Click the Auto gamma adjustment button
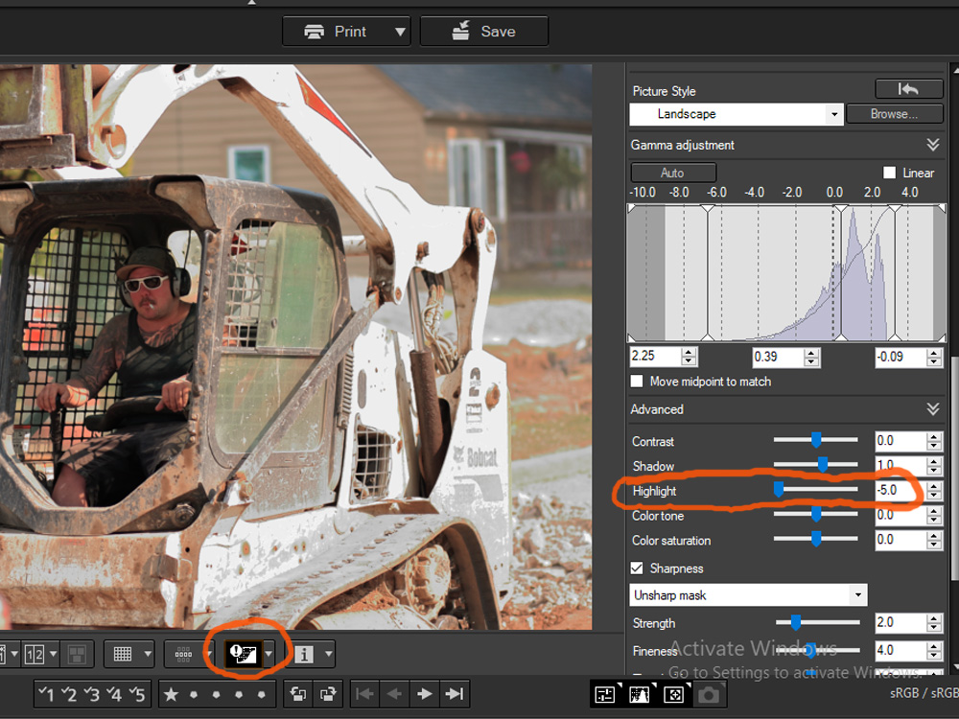The image size is (959, 719). 672,173
